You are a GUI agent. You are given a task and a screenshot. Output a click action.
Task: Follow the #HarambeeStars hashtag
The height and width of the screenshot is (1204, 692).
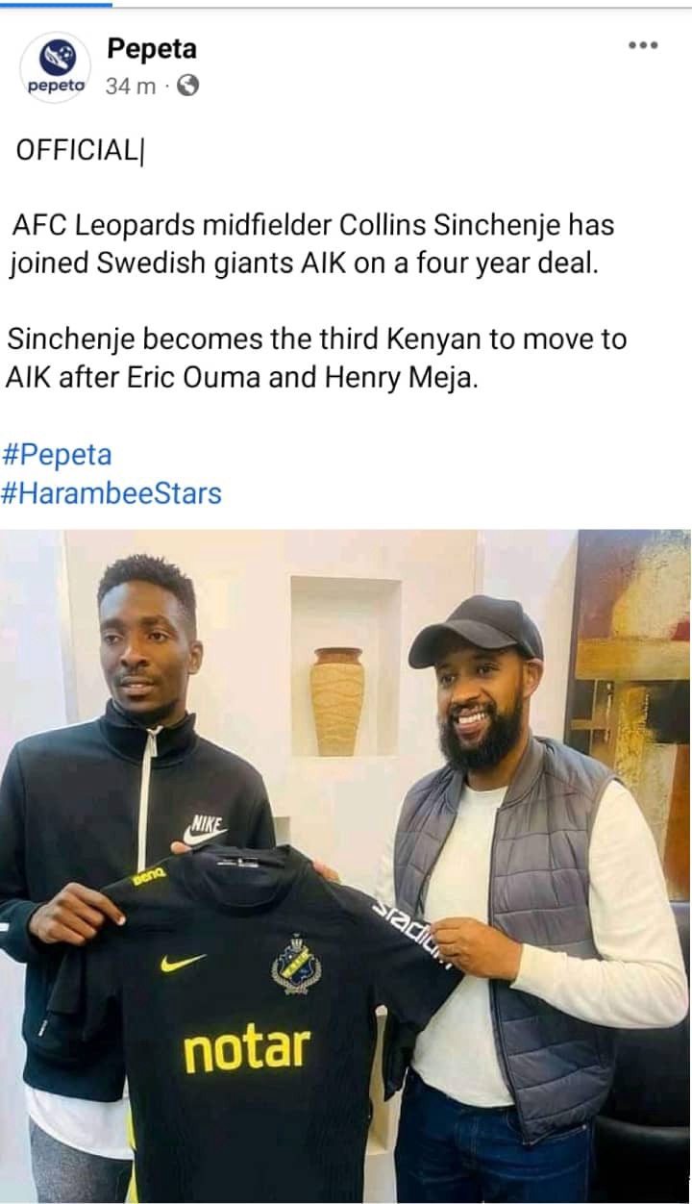111,493
